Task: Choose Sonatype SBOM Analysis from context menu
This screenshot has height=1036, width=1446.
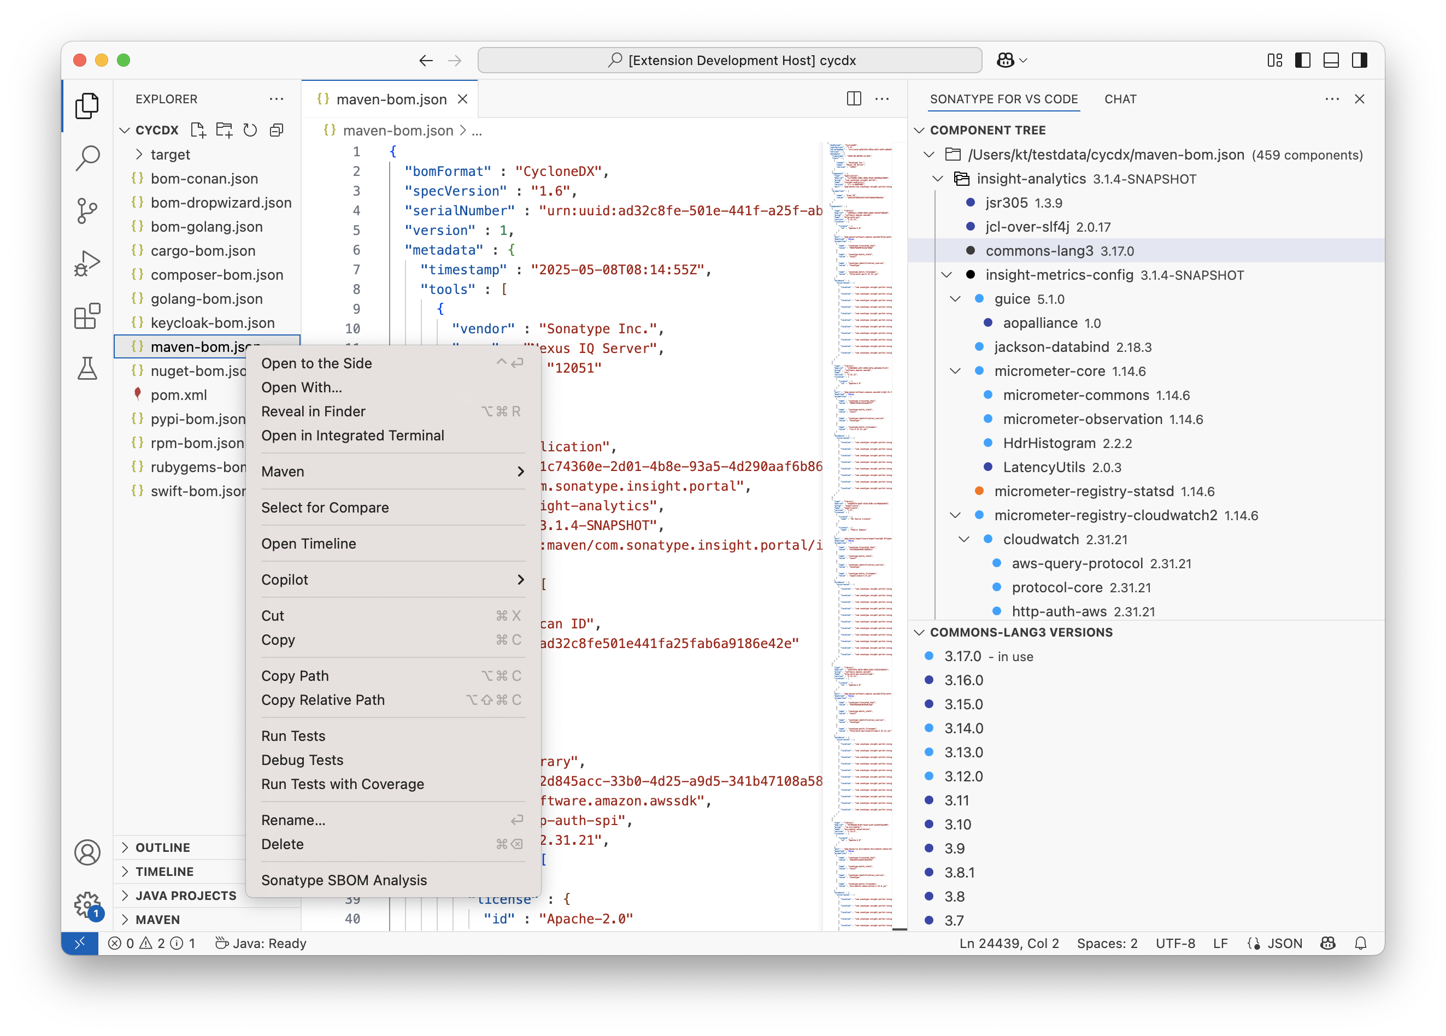Action: [x=393, y=880]
